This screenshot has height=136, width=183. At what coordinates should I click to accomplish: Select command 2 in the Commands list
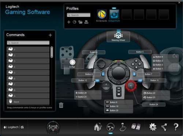pyautogui.click(x=28, y=55)
